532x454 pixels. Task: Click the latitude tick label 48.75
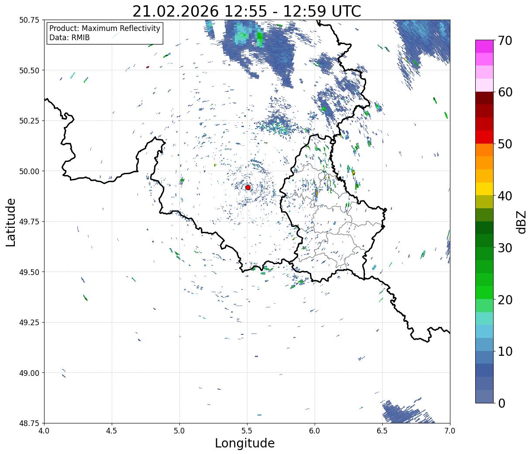[x=29, y=423]
